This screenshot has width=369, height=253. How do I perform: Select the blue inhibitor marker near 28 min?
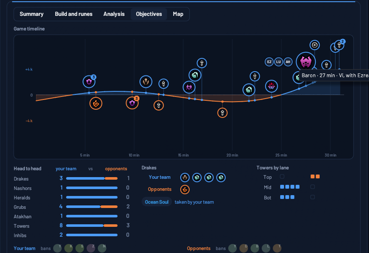(x=315, y=45)
